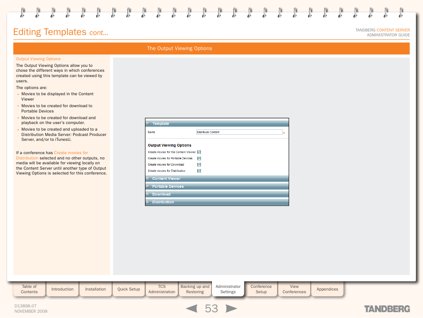Click the template Name input field
423x318 pixels.
coord(239,132)
